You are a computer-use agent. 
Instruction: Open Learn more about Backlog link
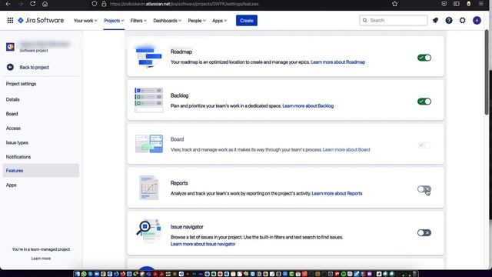(307, 106)
